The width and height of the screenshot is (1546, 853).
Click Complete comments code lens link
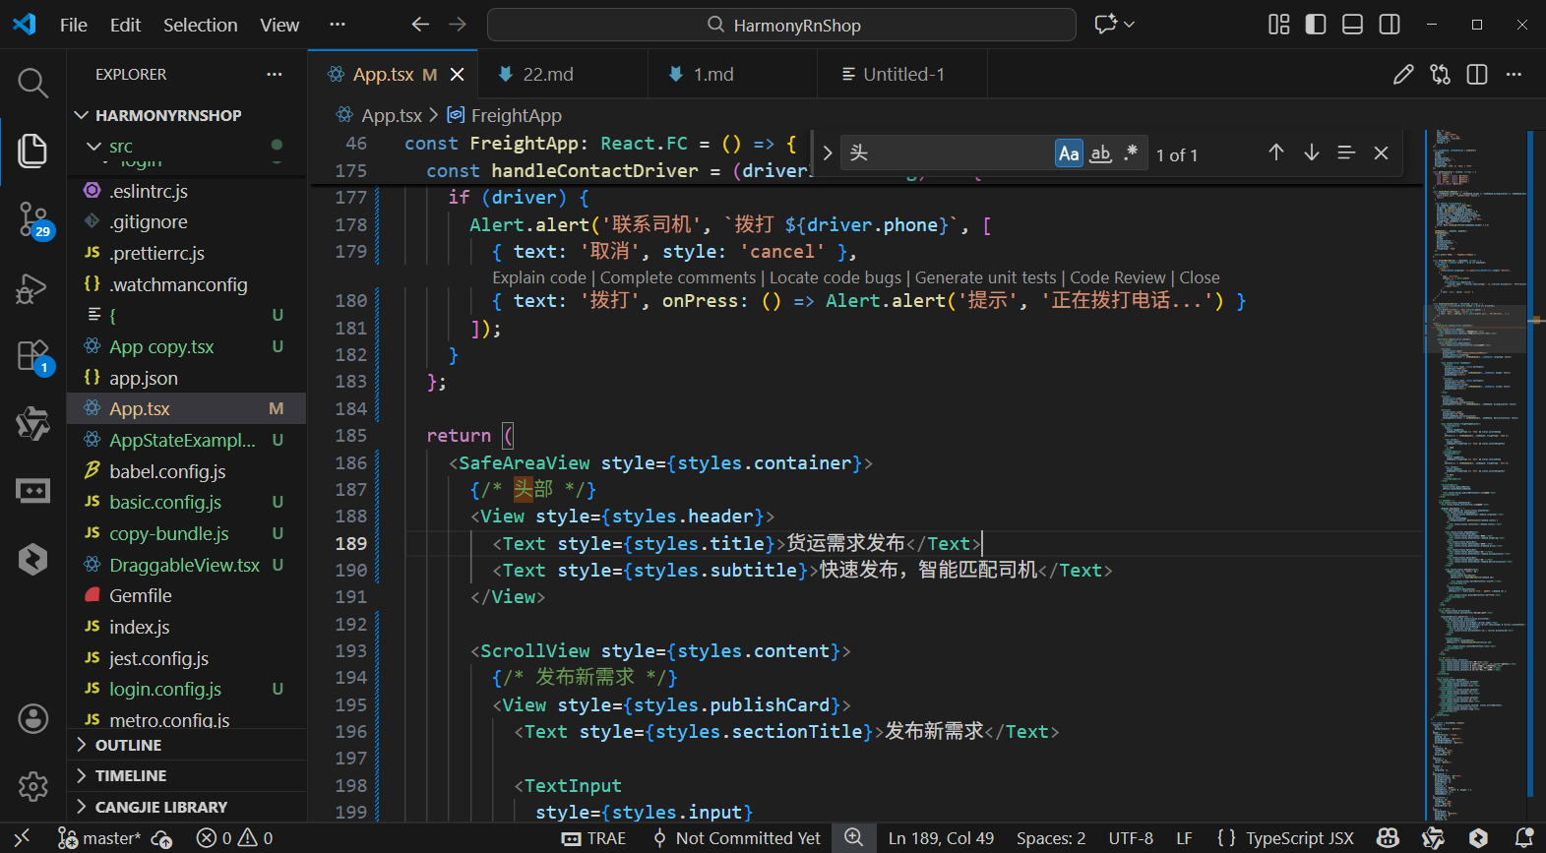(x=678, y=277)
